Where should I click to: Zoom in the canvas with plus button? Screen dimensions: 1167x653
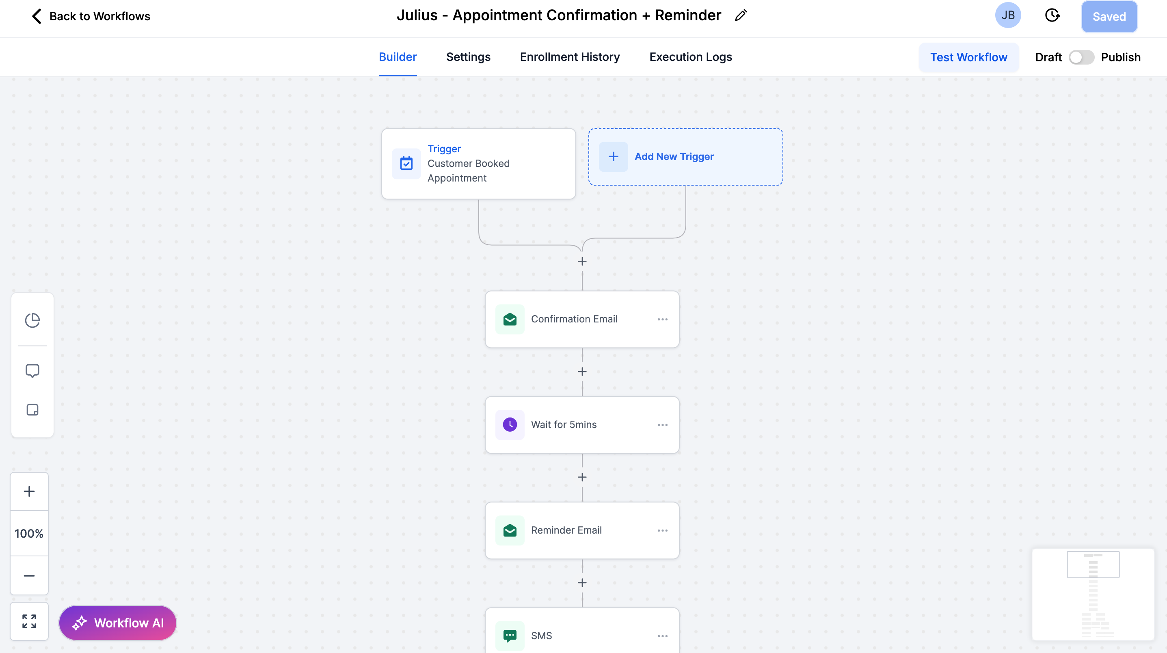point(29,491)
